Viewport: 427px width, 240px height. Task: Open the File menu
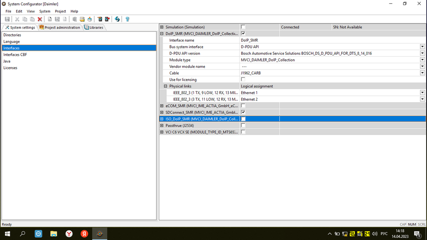point(8,11)
